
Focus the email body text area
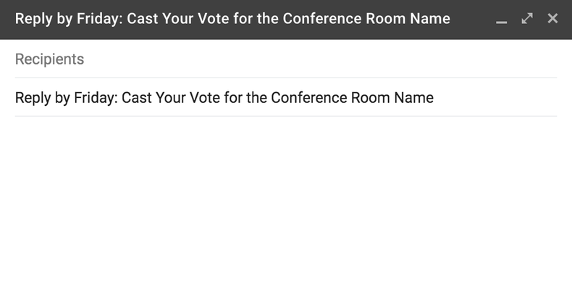(x=285, y=209)
